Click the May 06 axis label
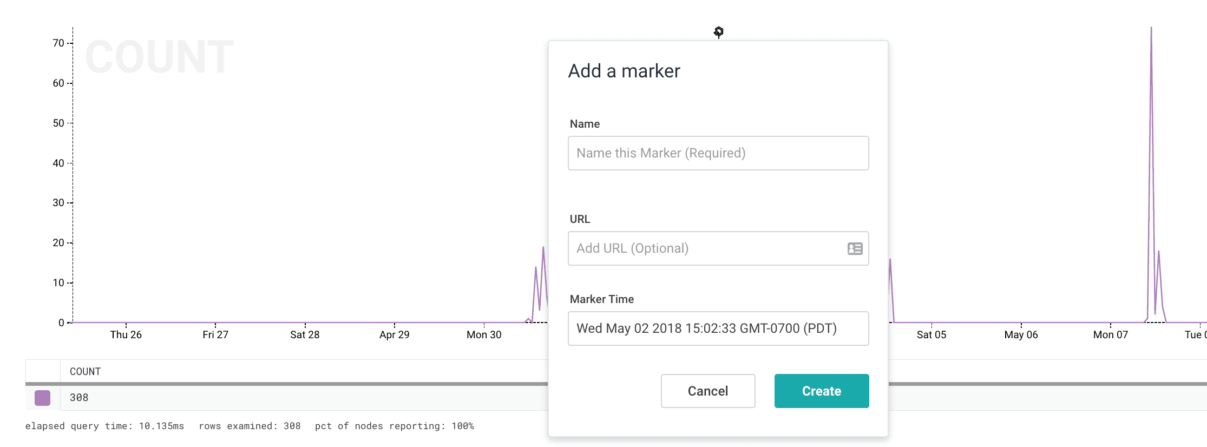Screen dimensions: 1207x447 (1021, 334)
